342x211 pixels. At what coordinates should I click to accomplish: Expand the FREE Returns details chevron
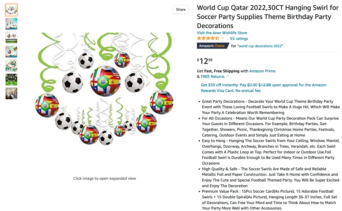click(228, 77)
